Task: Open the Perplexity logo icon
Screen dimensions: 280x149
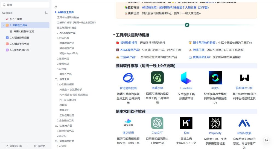Action: 215,123
